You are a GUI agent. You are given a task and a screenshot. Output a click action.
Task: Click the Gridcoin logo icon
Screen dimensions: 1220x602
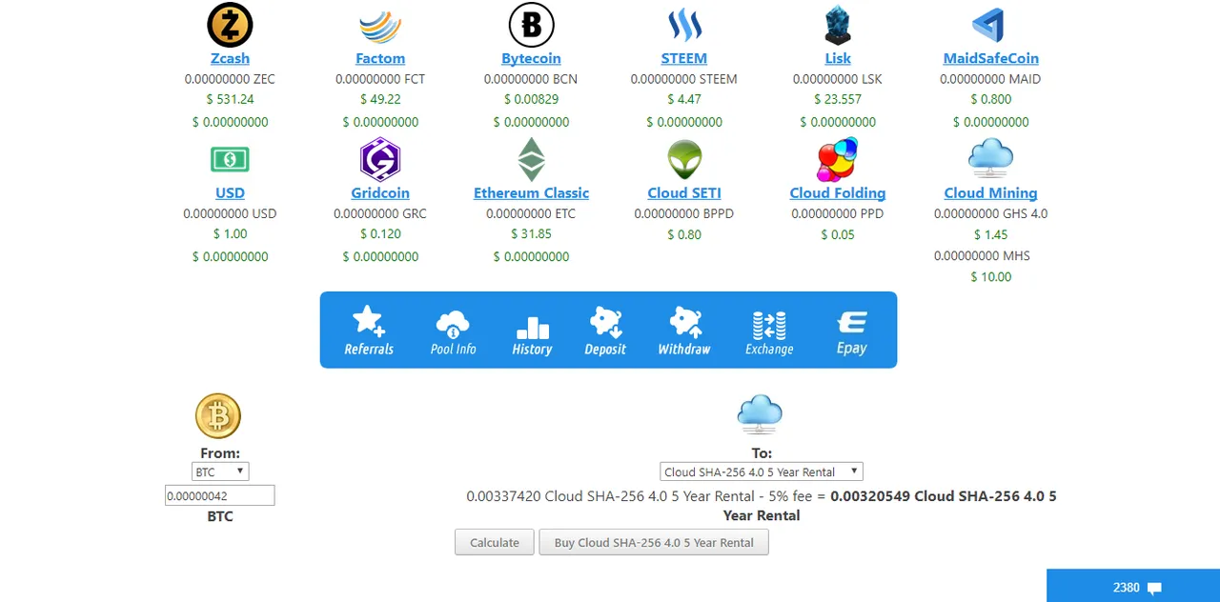point(380,159)
